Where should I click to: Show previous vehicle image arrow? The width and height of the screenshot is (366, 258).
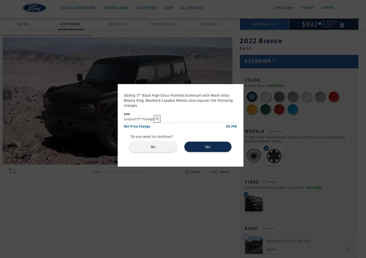click(x=7, y=95)
